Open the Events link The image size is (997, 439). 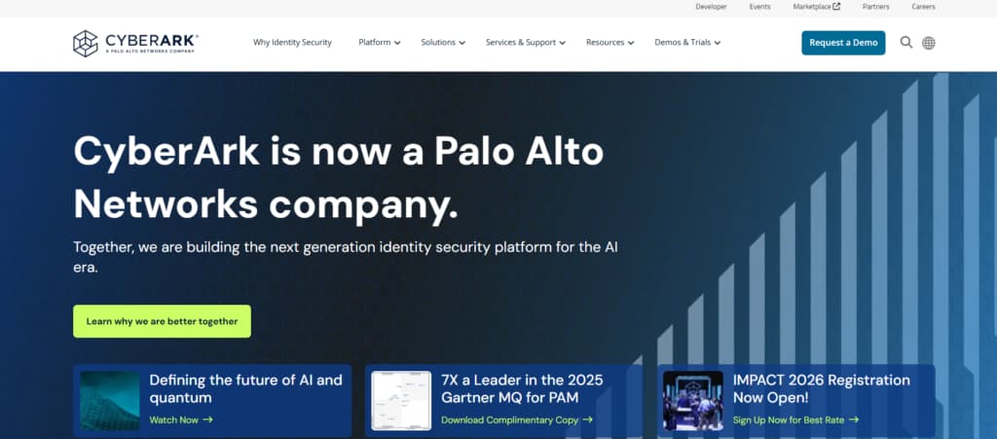click(x=759, y=7)
